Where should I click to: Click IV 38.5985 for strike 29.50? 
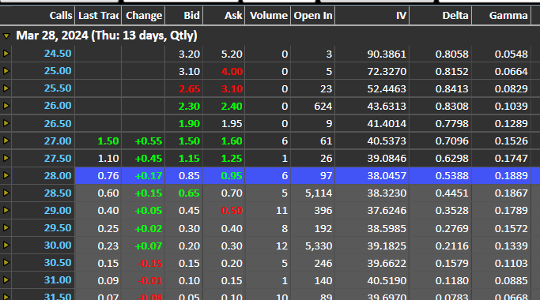(387, 228)
